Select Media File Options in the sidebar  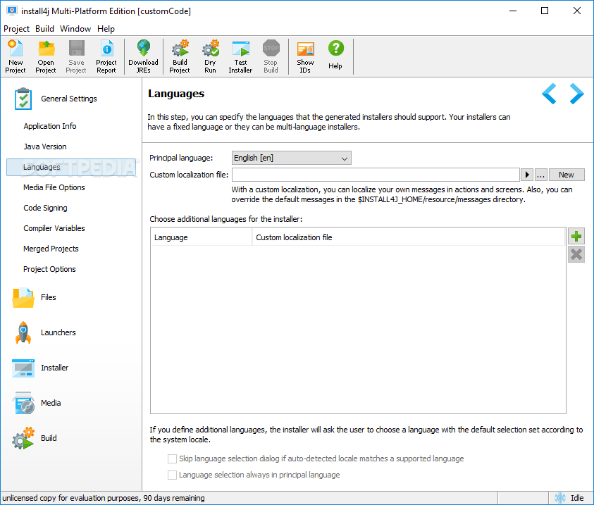54,187
